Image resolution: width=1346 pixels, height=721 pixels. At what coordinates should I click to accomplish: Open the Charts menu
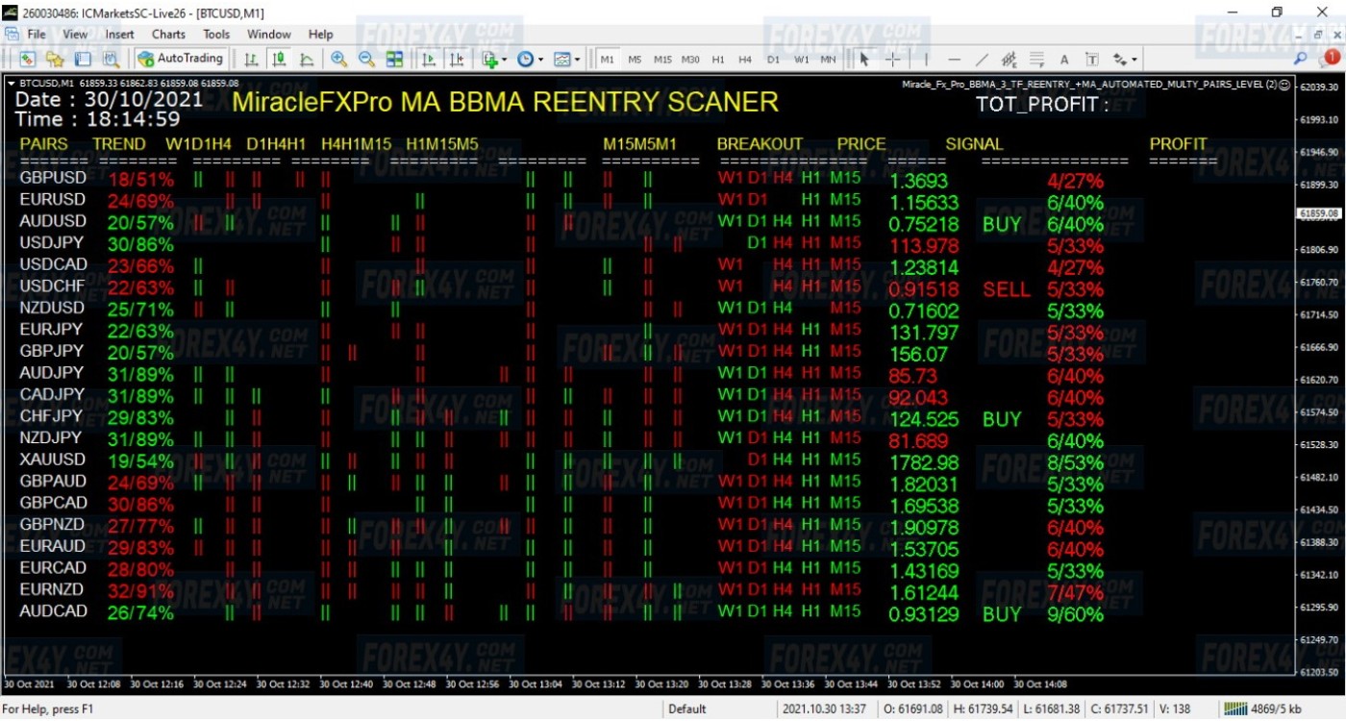[x=168, y=34]
